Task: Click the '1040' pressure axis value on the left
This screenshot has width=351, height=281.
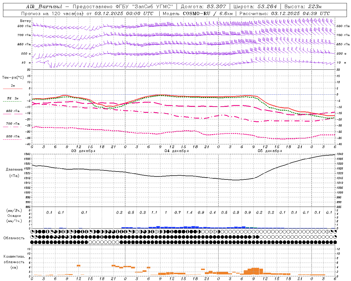Action: [27, 154]
